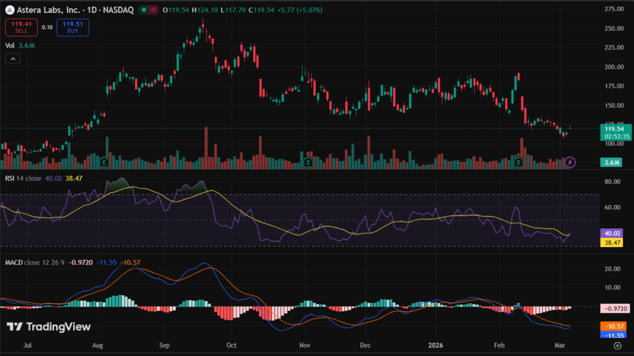The height and width of the screenshot is (356, 634).
Task: Open the TradingView logo link
Action: (49, 326)
